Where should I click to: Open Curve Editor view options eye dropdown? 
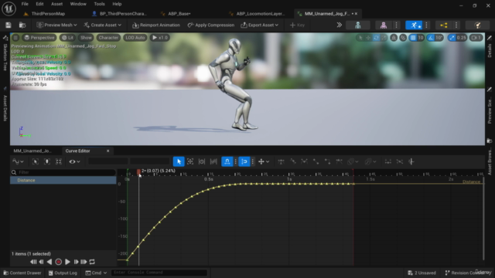[74, 161]
